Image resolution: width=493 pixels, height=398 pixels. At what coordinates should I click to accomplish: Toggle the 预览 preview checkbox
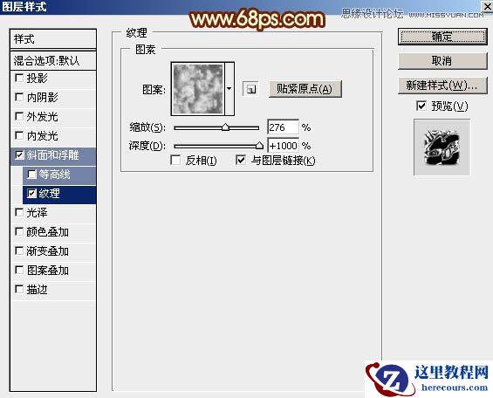click(x=421, y=106)
